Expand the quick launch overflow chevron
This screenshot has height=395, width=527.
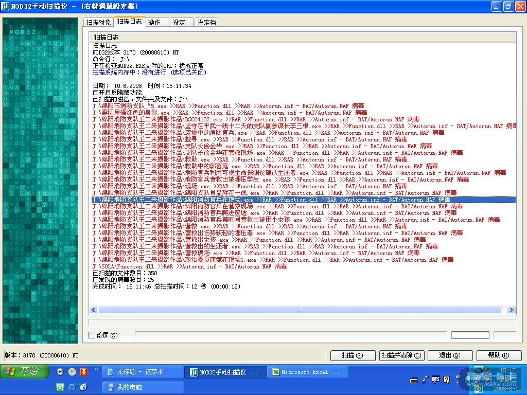click(96, 369)
